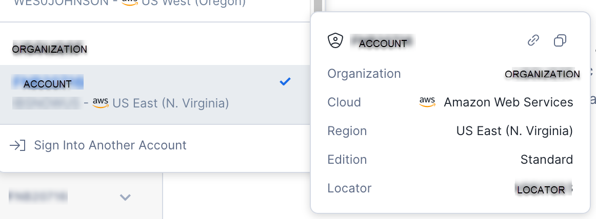Click the sign-in arrow icon
This screenshot has width=596, height=219.
click(17, 145)
